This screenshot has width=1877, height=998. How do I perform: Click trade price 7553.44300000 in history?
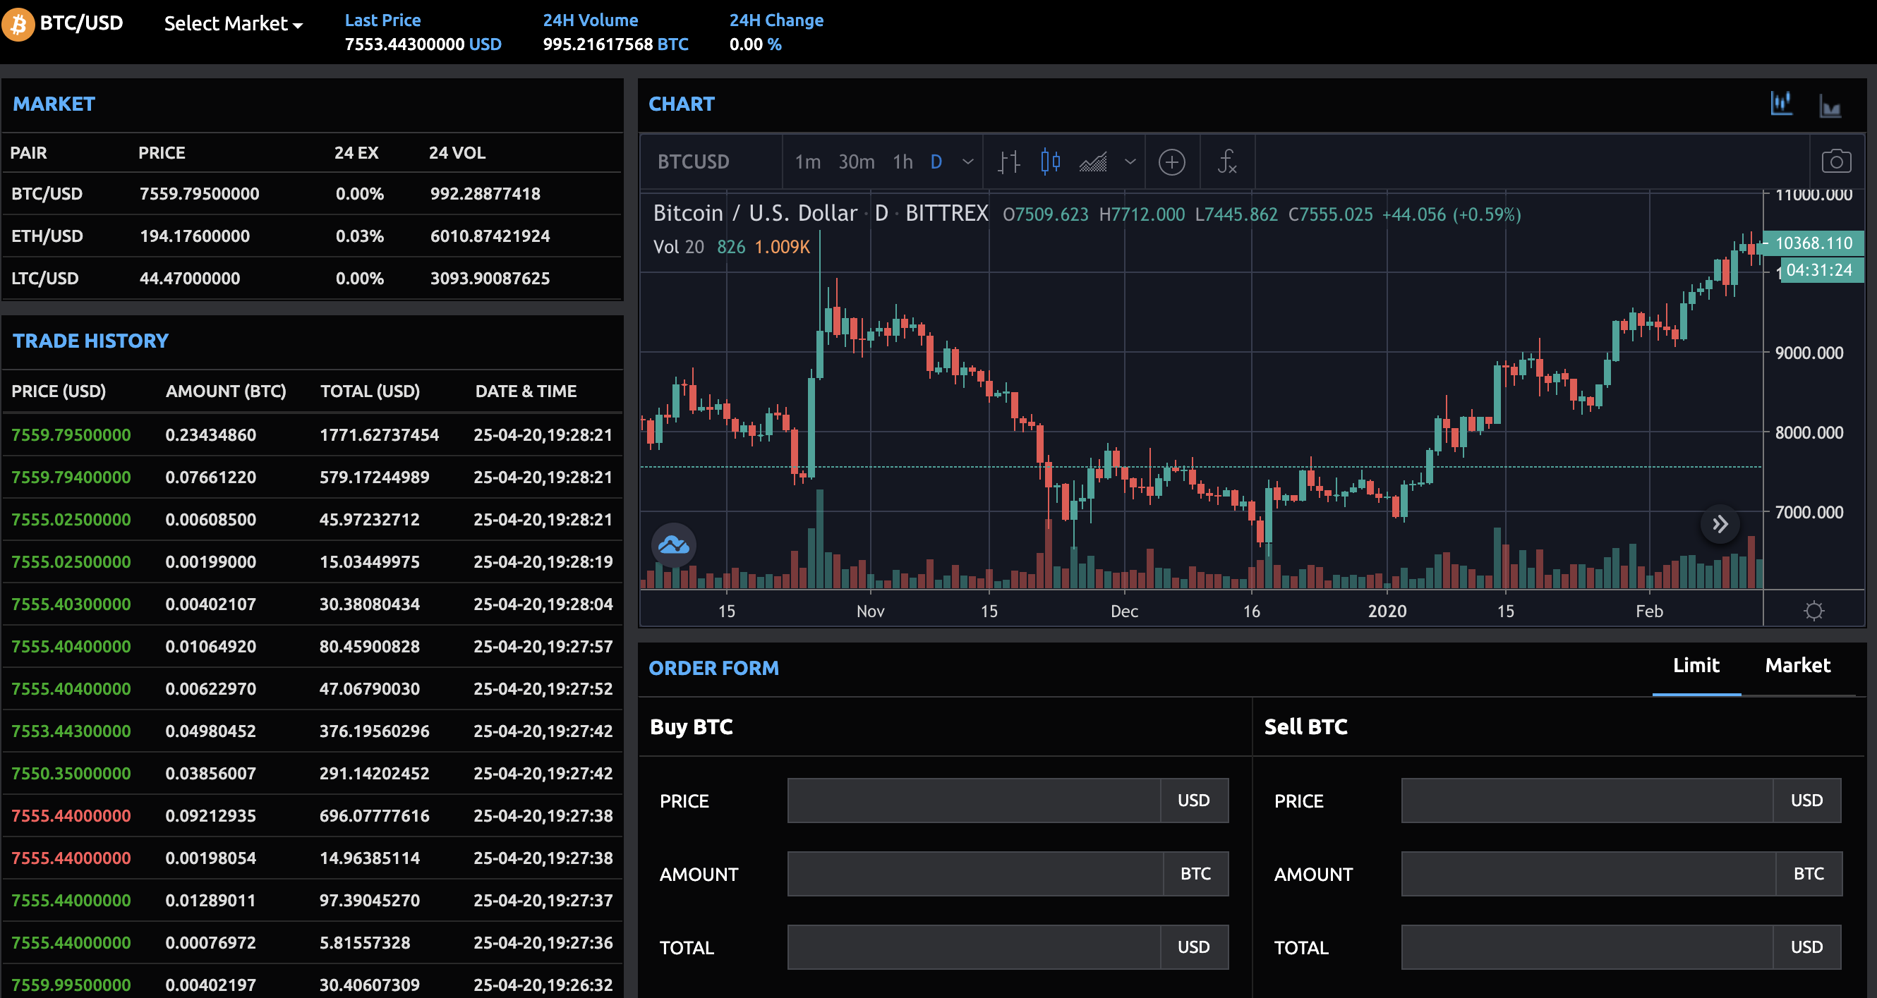[71, 731]
